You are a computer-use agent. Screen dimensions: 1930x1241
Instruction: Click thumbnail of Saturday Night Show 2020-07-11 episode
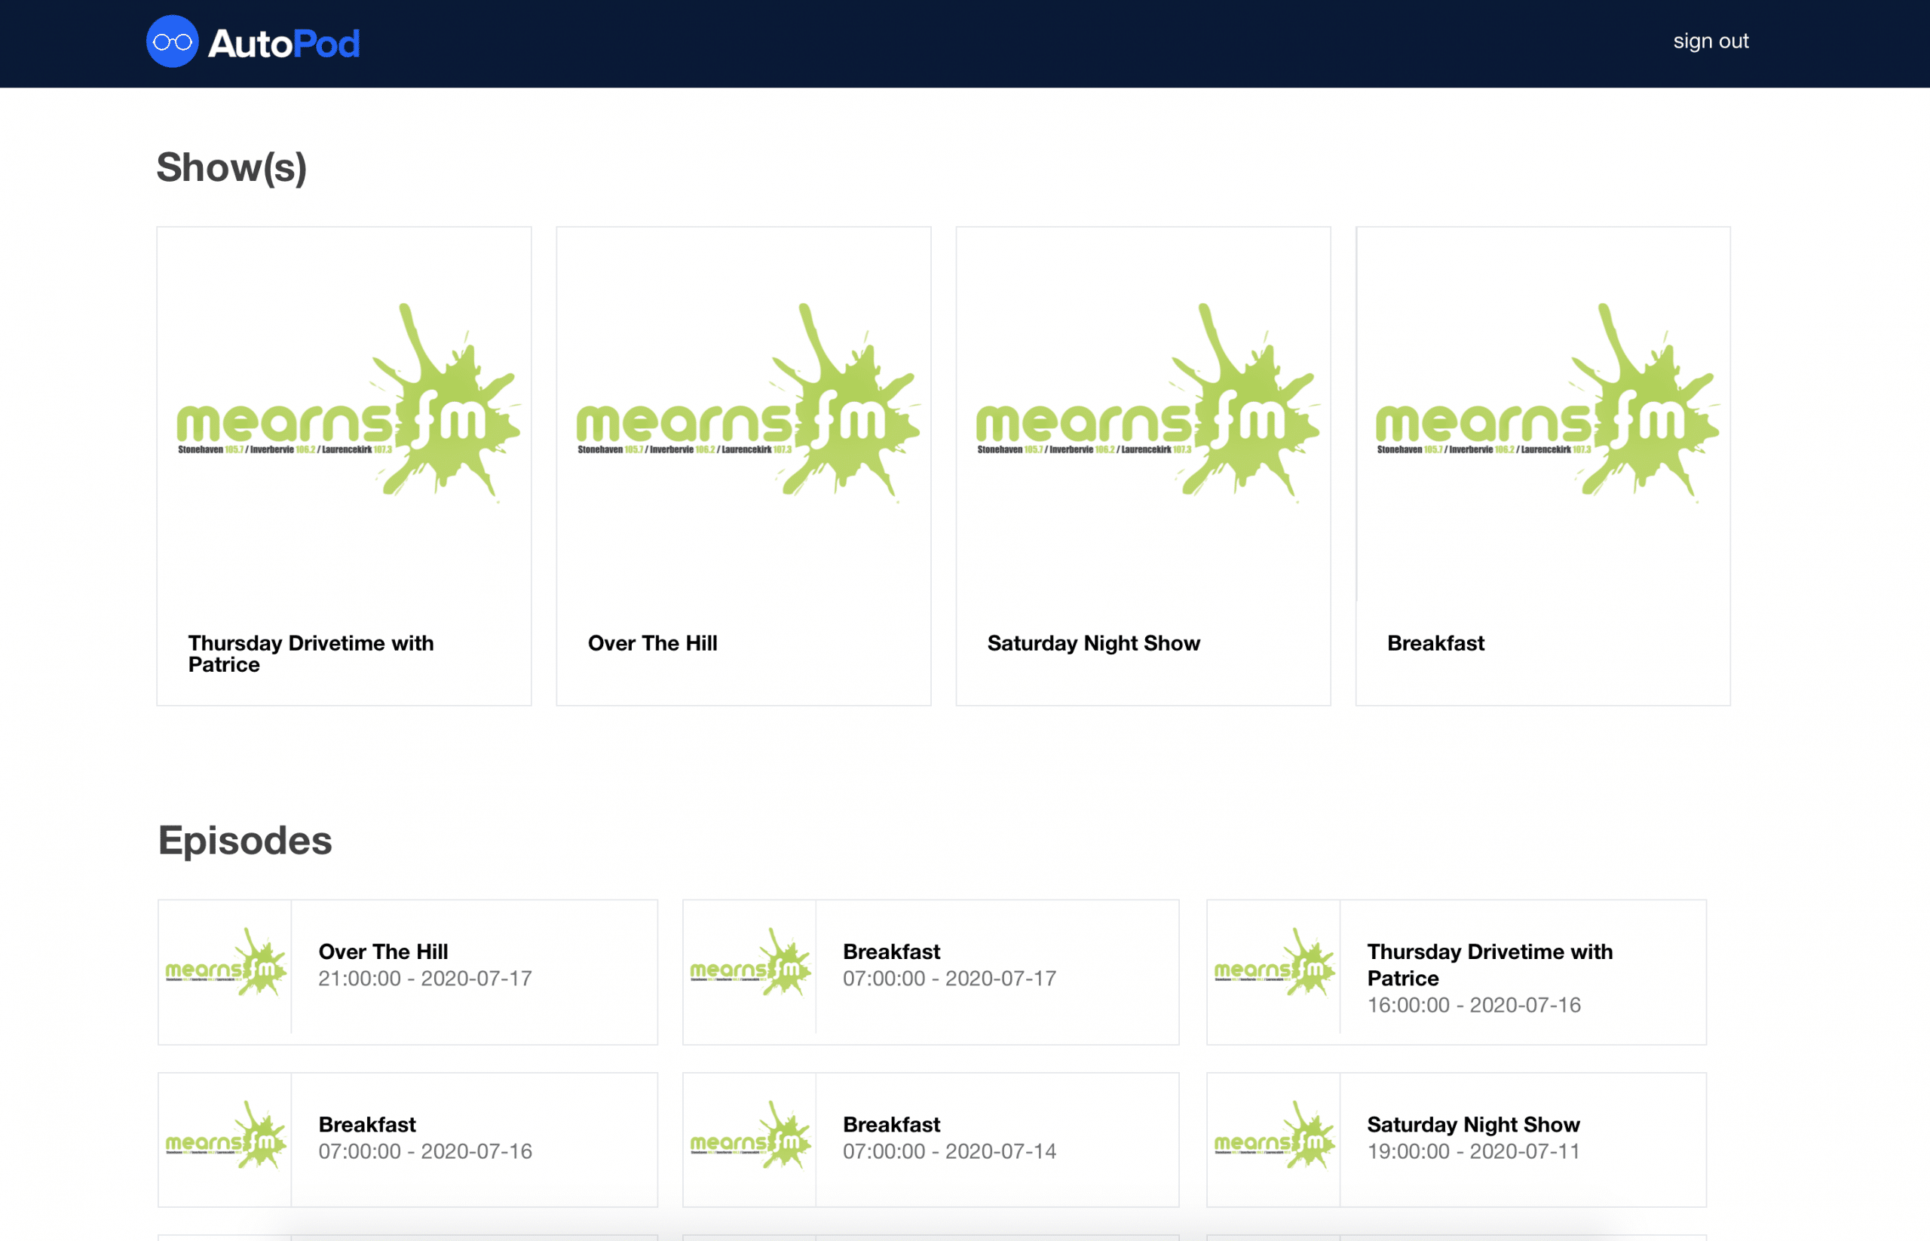coord(1273,1139)
